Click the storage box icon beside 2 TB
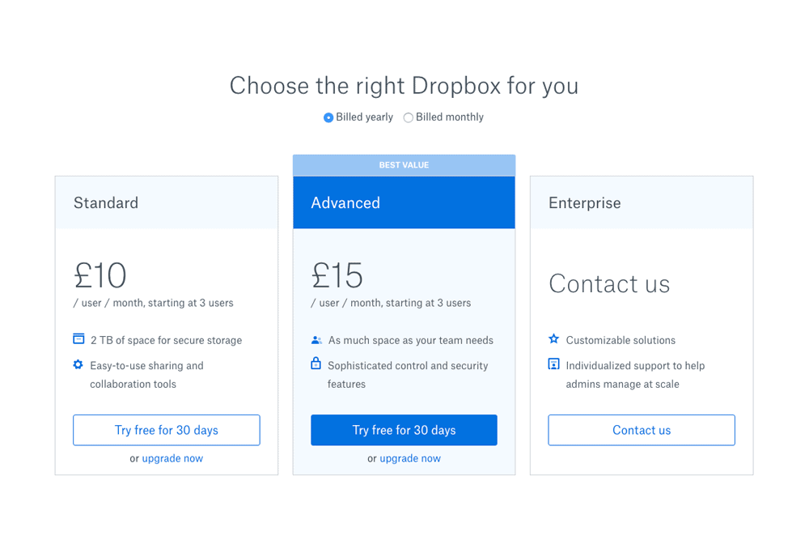The height and width of the screenshot is (540, 809). pyautogui.click(x=78, y=339)
